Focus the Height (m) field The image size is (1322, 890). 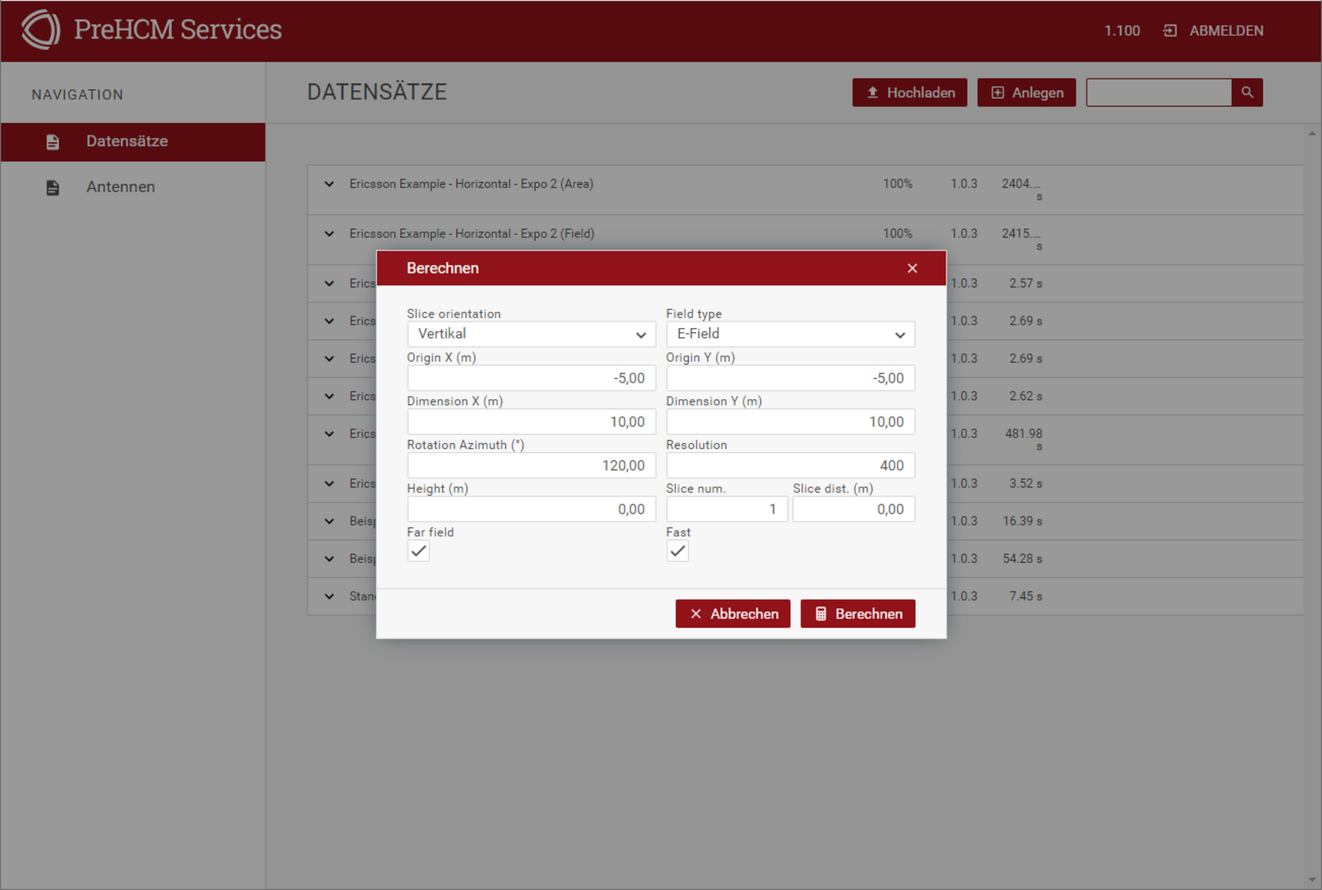pyautogui.click(x=531, y=509)
